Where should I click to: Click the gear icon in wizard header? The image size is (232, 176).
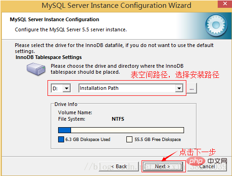click(x=216, y=25)
